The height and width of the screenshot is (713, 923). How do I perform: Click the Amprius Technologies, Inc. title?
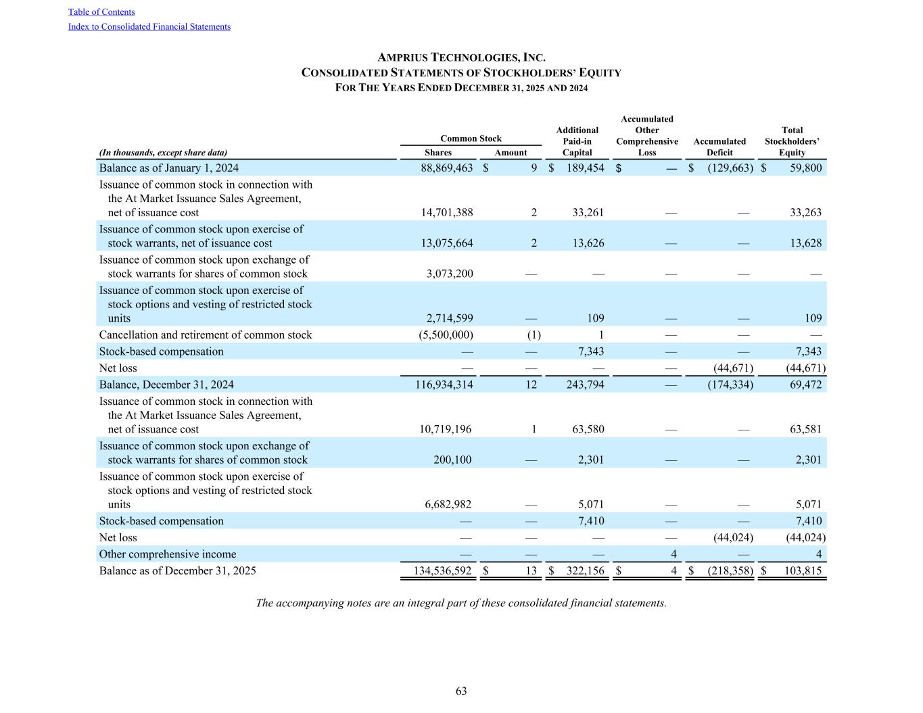point(461,58)
